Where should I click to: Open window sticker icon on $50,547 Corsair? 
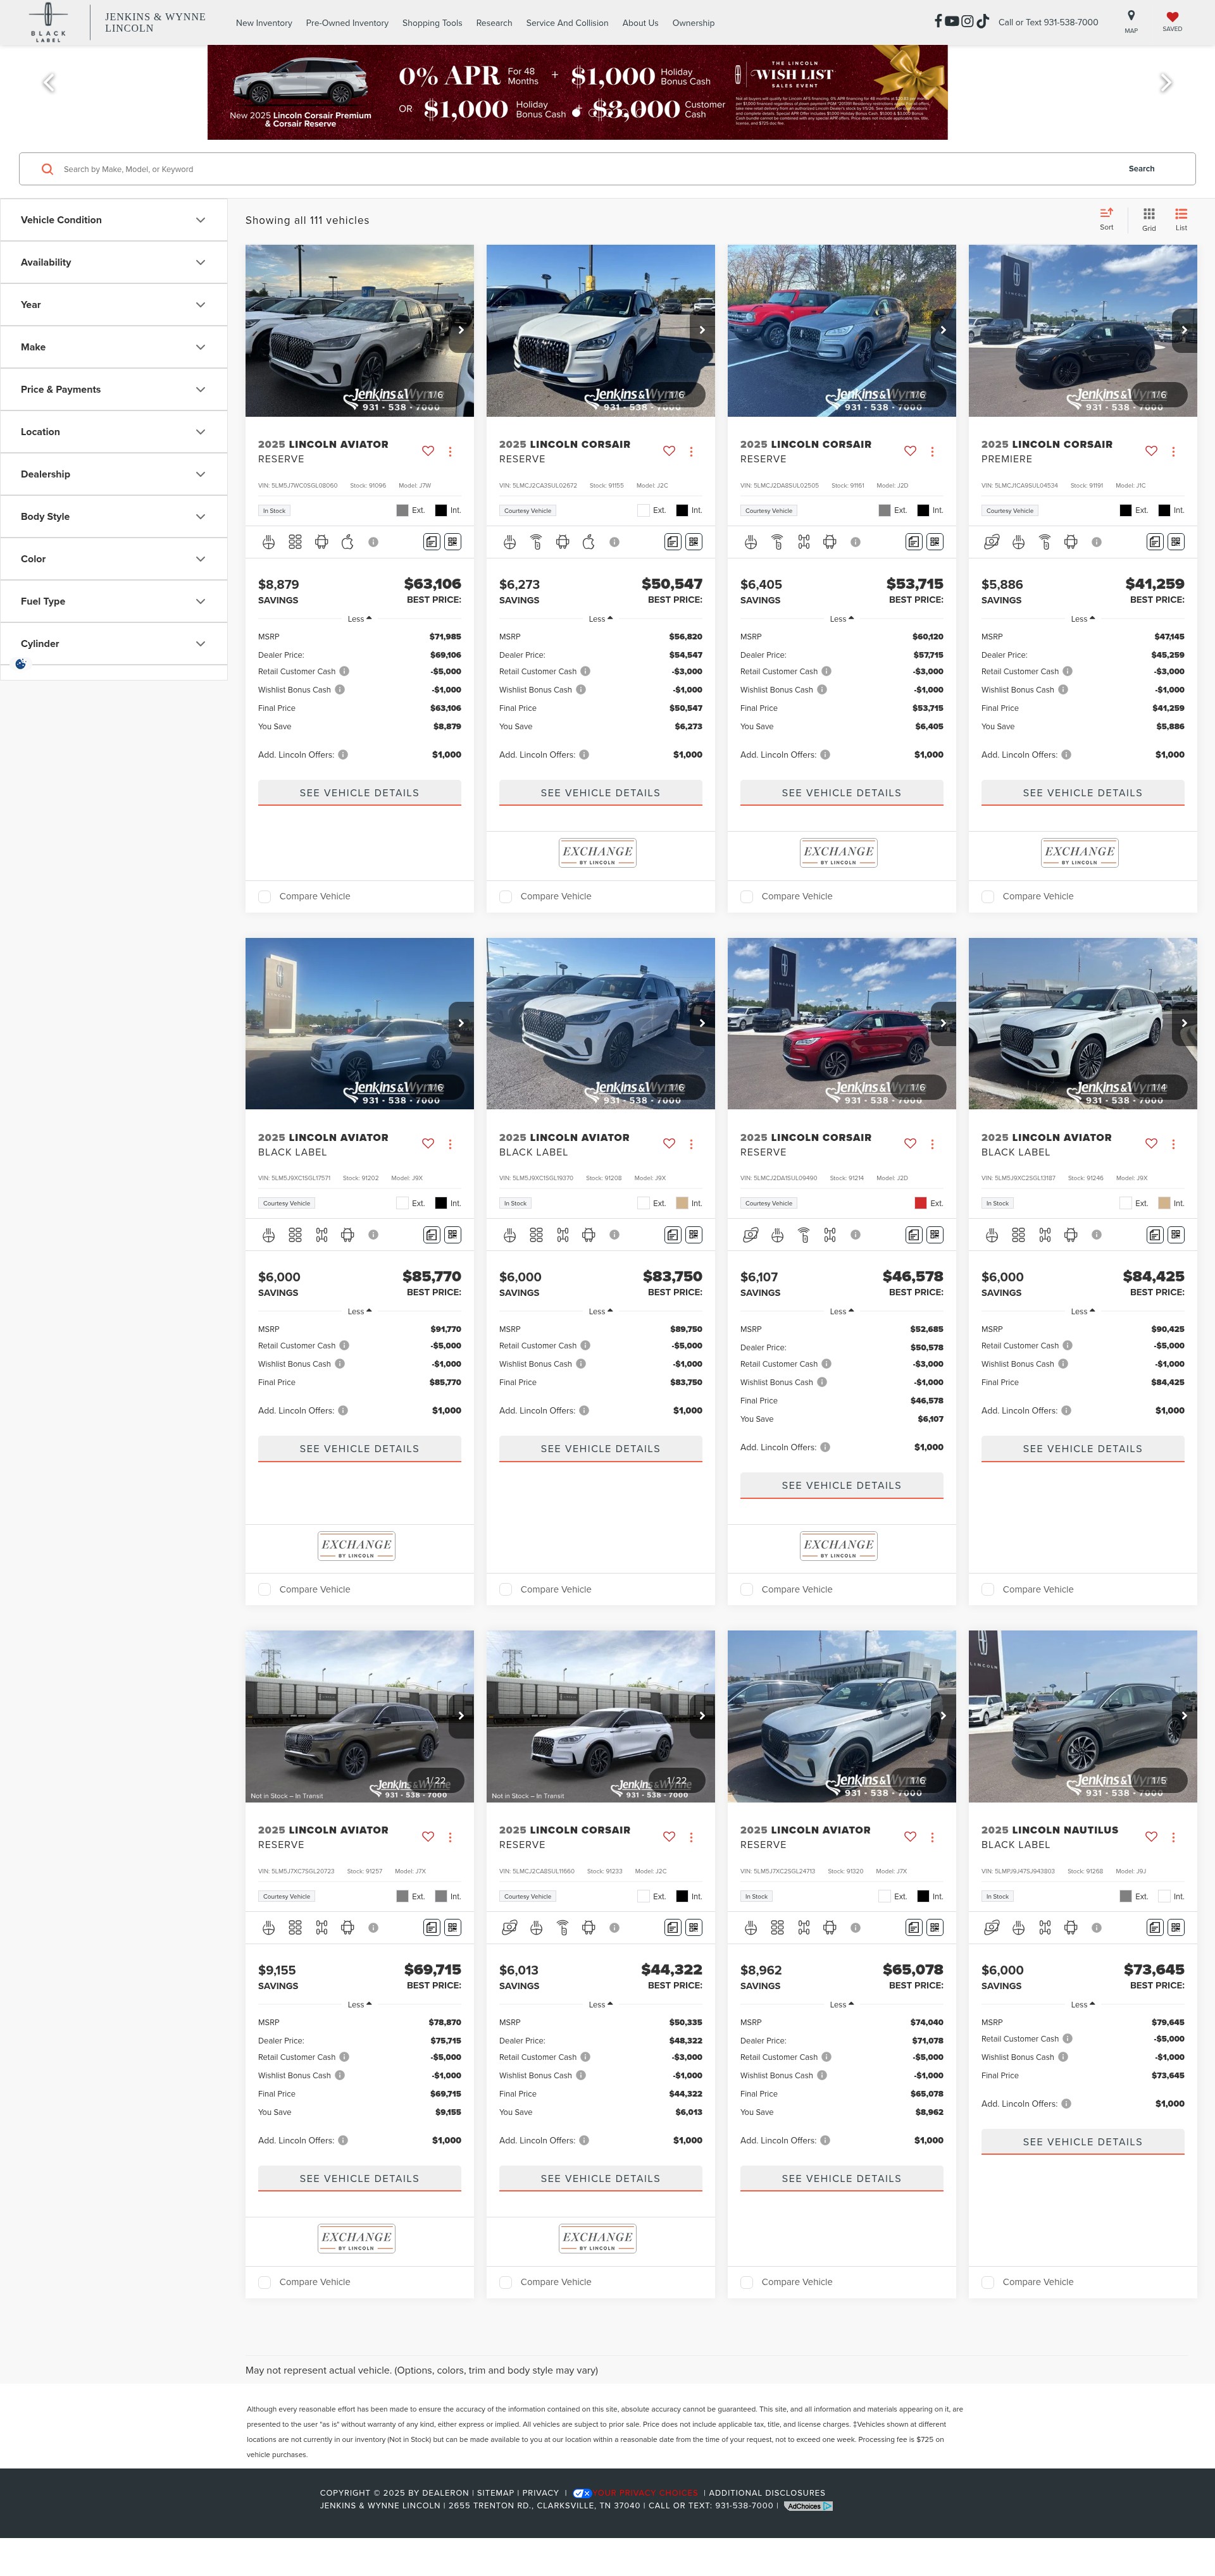click(673, 542)
